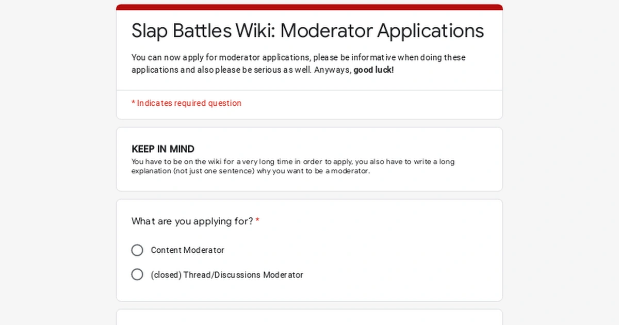Screen dimensions: 619x325
Task: Click the Content Moderator option circle
Action: [137, 250]
